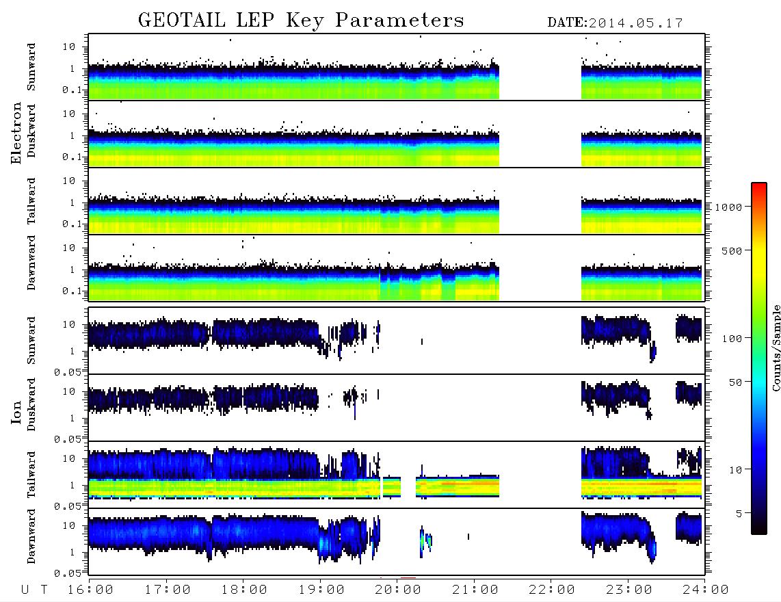The image size is (781, 602).
Task: Click the Ion Duskward panel label
Action: point(31,405)
